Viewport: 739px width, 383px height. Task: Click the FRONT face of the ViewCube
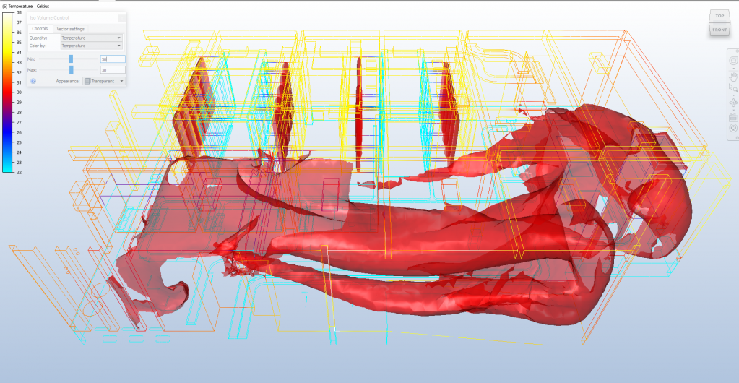tap(719, 30)
